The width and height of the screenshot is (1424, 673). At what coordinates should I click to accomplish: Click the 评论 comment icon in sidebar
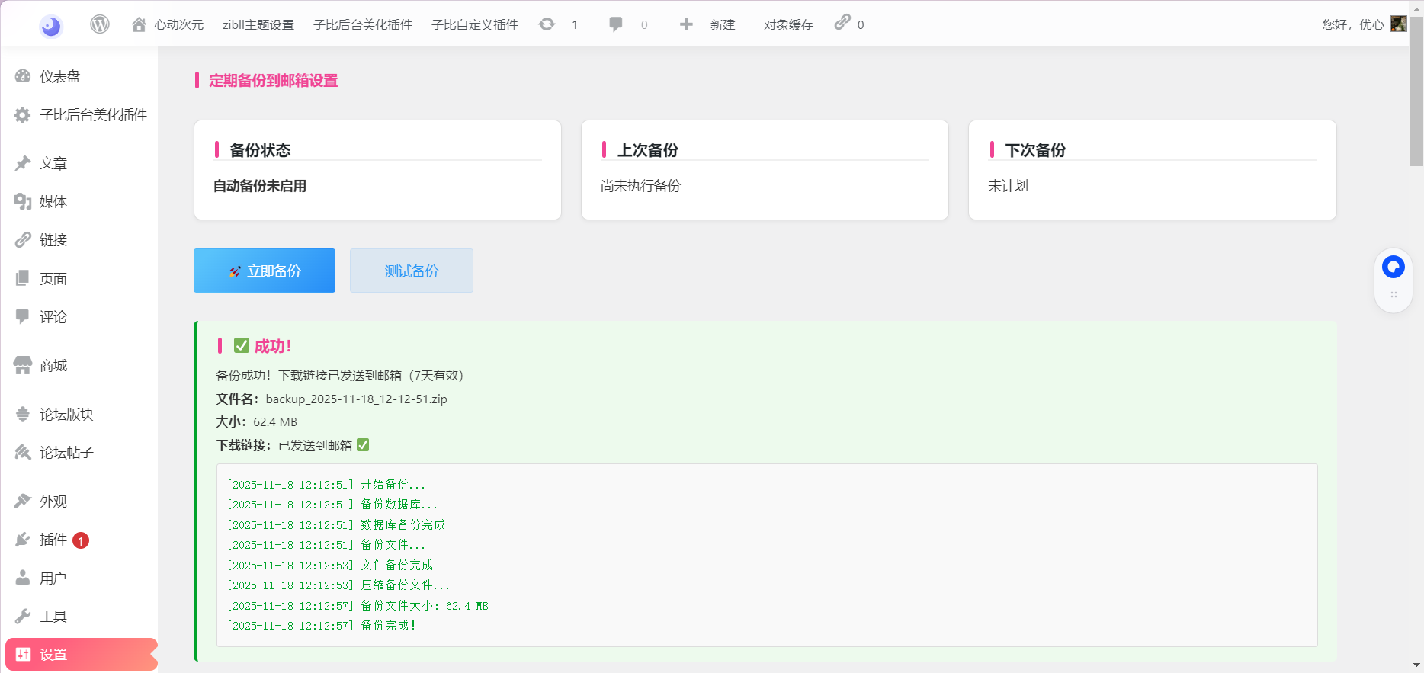tap(23, 316)
